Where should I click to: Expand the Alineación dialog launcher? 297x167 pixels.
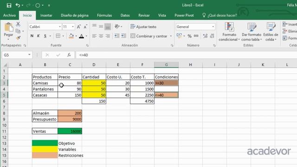pyautogui.click(x=172, y=45)
